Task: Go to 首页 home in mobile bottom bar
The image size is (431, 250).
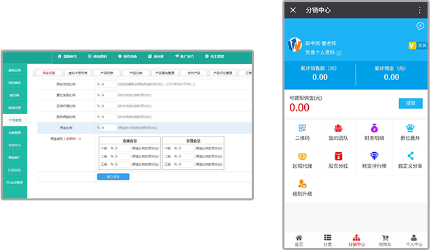Action: [299, 240]
